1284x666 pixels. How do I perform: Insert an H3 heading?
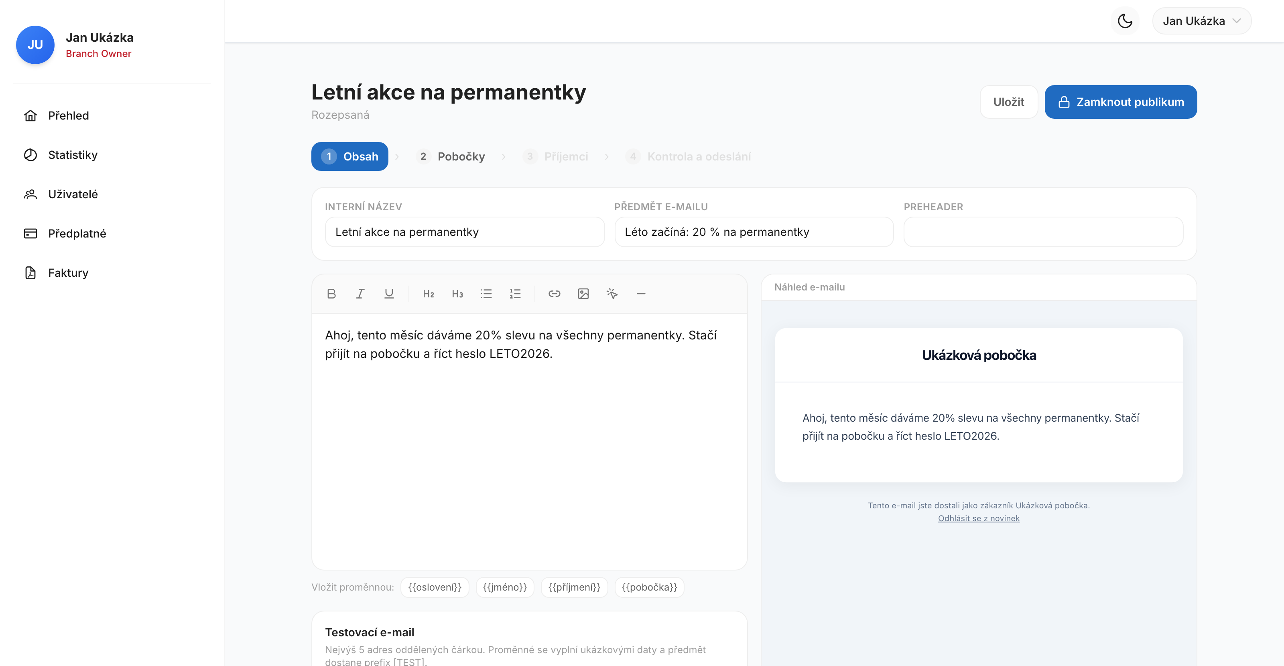point(457,294)
